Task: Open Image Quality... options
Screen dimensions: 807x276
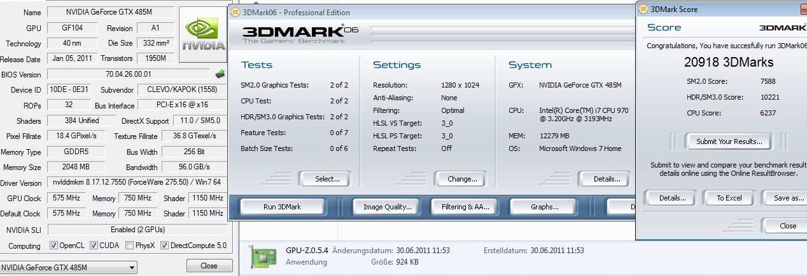Action: pyautogui.click(x=387, y=207)
